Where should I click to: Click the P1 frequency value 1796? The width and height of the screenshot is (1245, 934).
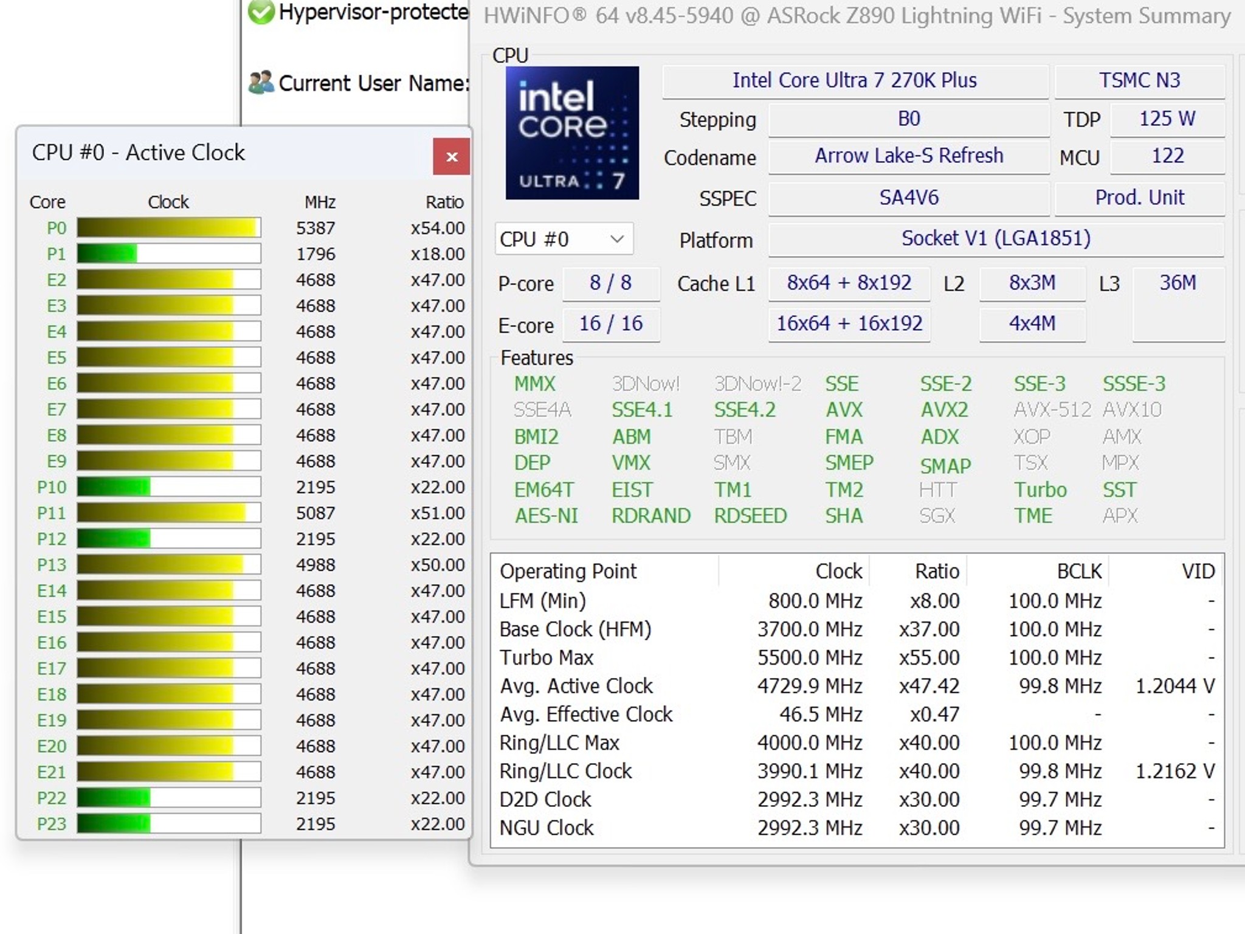pos(316,254)
